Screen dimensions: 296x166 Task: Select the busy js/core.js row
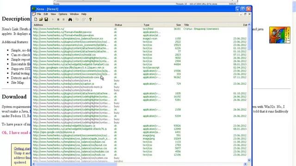click(140, 81)
